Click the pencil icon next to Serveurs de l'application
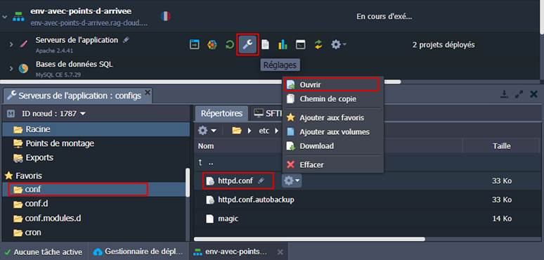Viewport: 544px width, 260px height. tap(127, 40)
